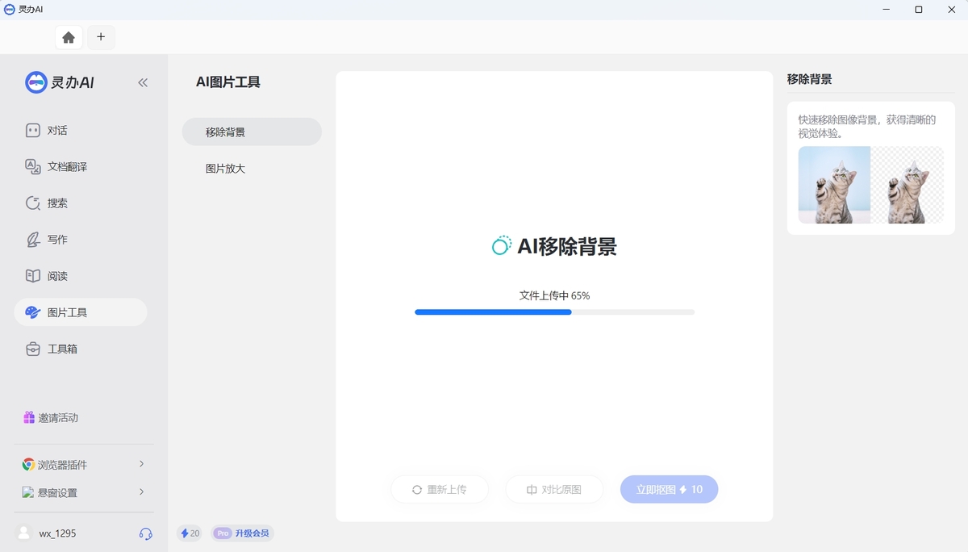Open 邀请活动 invitation event

tap(58, 418)
